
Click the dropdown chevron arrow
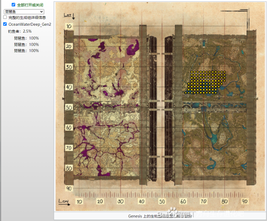click(41, 12)
